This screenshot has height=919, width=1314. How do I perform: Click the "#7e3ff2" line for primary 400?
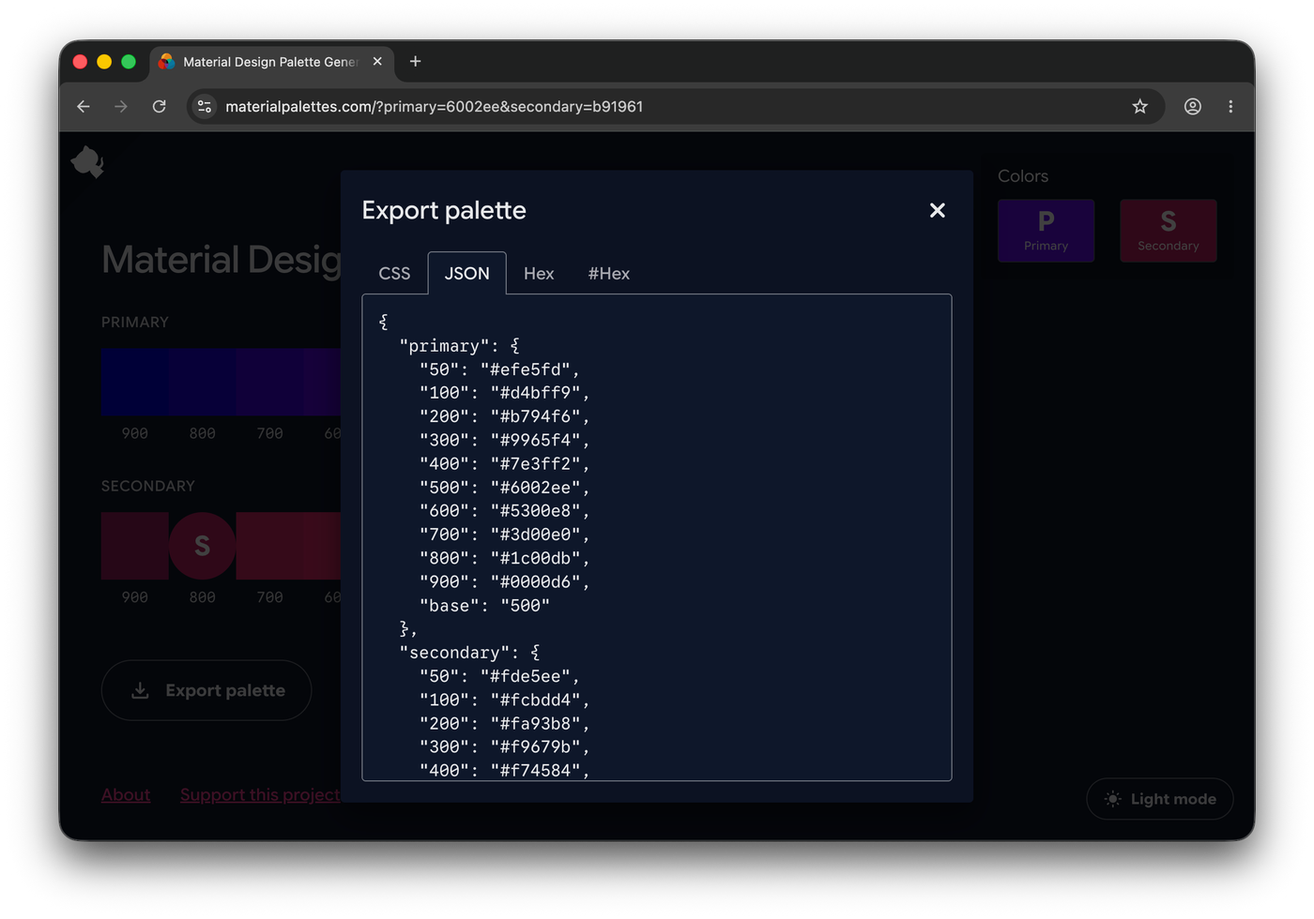point(504,464)
